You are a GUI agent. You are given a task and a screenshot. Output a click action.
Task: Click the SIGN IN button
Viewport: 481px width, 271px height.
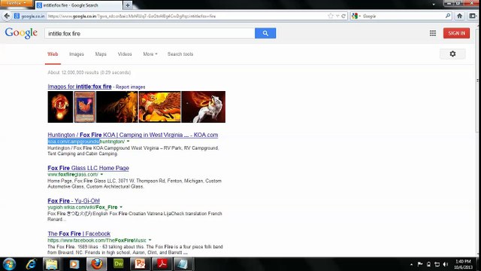click(x=456, y=33)
